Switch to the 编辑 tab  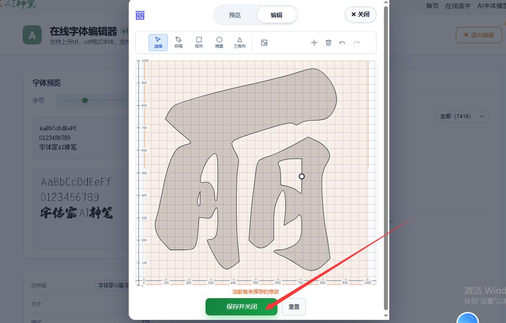coord(277,15)
